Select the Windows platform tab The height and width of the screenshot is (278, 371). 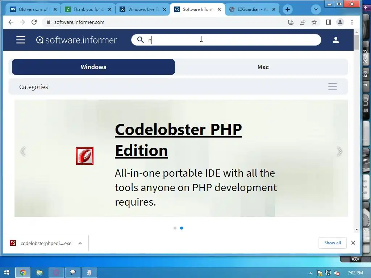(x=93, y=67)
